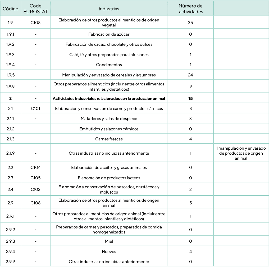The height and width of the screenshot is (276, 269).
Task: Select the Carnes frescas cell
Action: pyautogui.click(x=109, y=139)
